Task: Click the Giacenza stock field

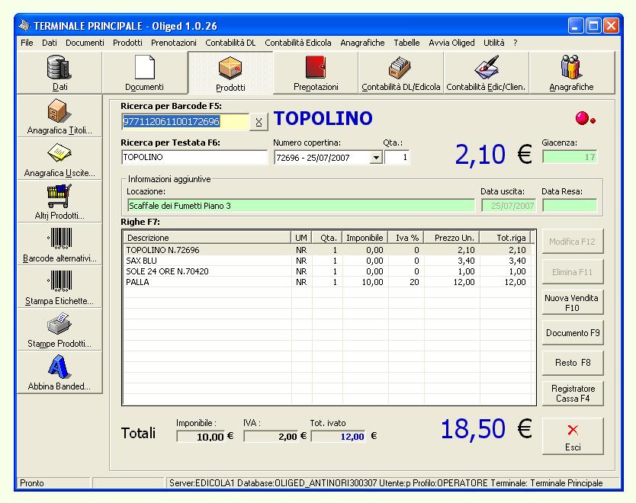Action: (570, 157)
